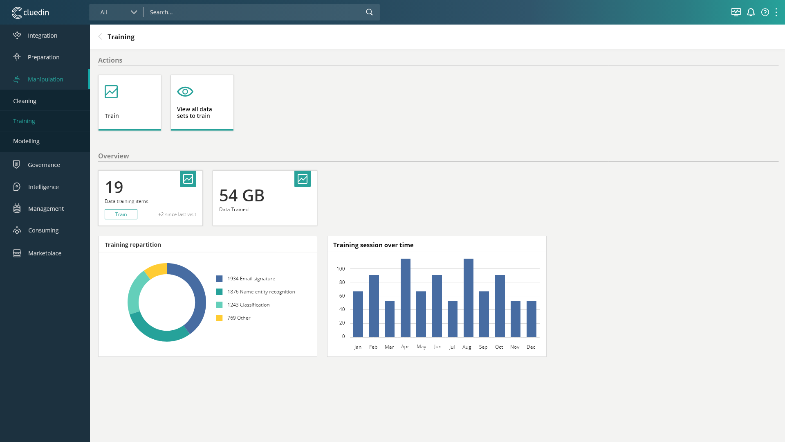Click the CluedIn logo

tap(30, 13)
